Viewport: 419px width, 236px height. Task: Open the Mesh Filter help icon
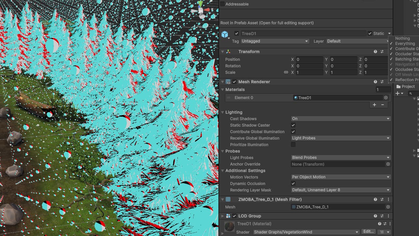coord(375,199)
